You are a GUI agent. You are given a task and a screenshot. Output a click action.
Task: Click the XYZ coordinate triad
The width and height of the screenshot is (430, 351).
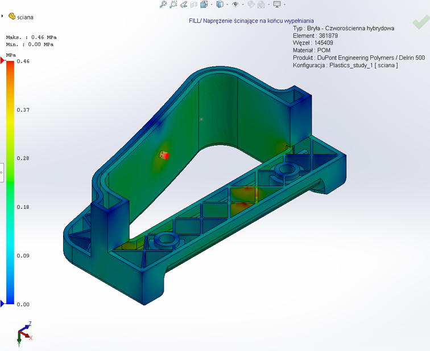24,333
